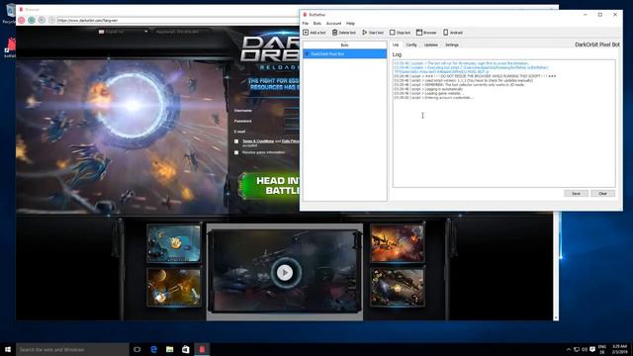Click the taskbar clock
This screenshot has width=633, height=356.
[x=620, y=349]
